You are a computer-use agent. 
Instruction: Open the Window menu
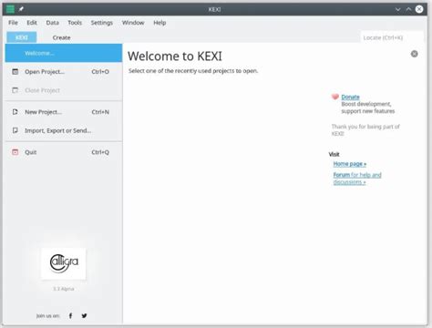133,23
